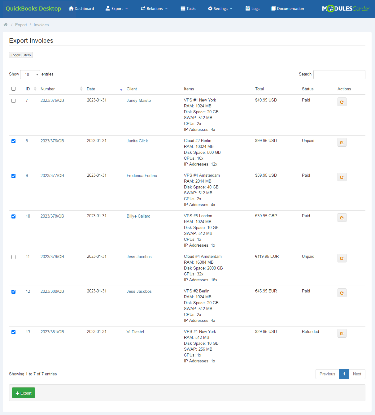Viewport: 375px width, 415px height.
Task: Click the export action icon for invoice 2023/379/QB
Action: (x=342, y=258)
